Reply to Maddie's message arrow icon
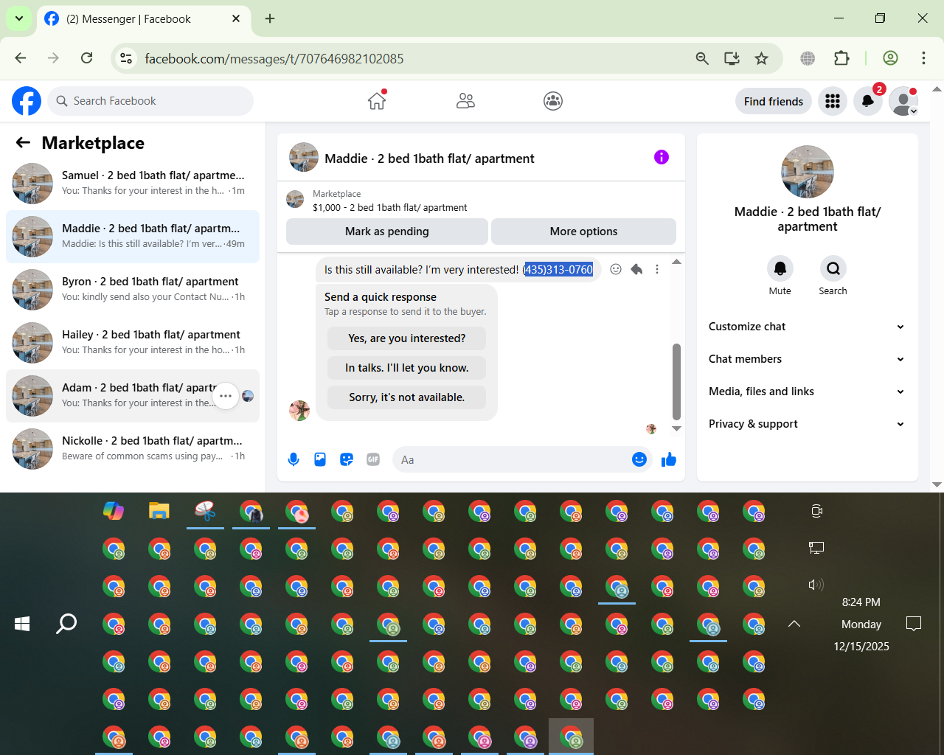This screenshot has width=944, height=755. (636, 269)
